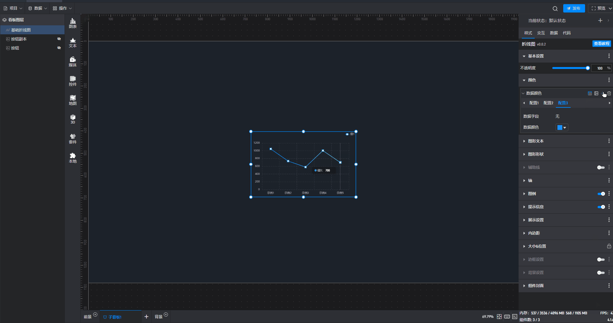The height and width of the screenshot is (323, 613).
Task: Open the 项目 dropdown menu
Action: click(13, 8)
